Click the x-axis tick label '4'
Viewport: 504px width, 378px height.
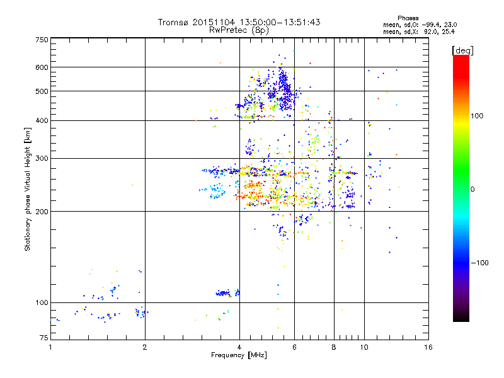pyautogui.click(x=239, y=347)
